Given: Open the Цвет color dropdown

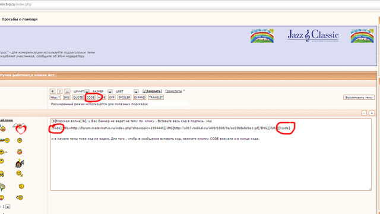Looking at the screenshot, I should 136,92.
